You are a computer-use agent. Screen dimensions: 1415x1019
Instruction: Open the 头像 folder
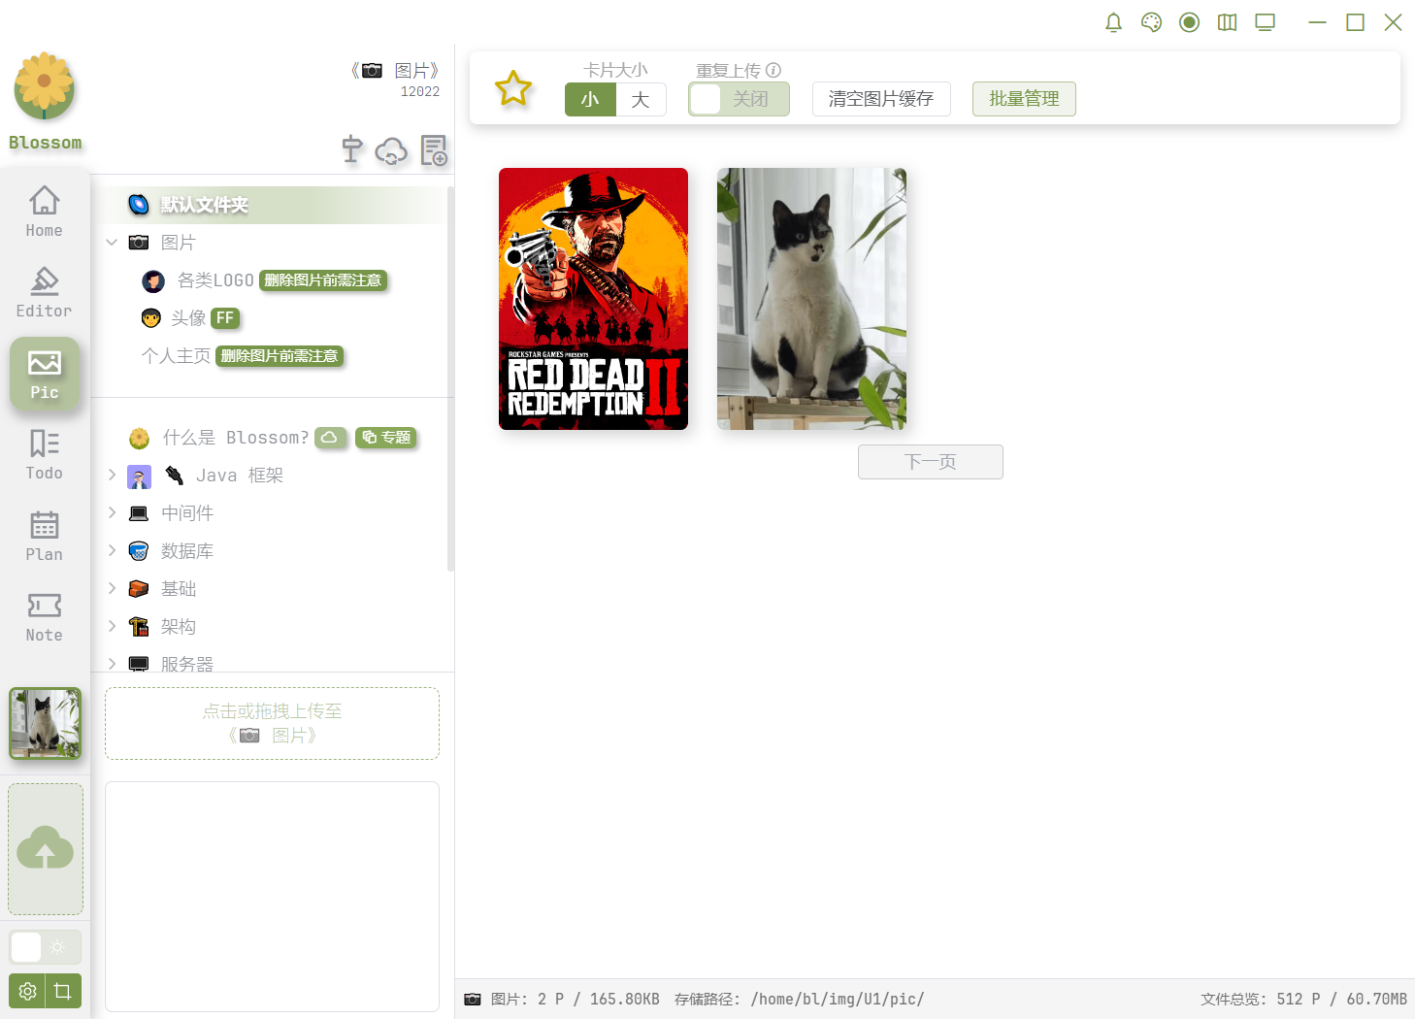(x=188, y=318)
